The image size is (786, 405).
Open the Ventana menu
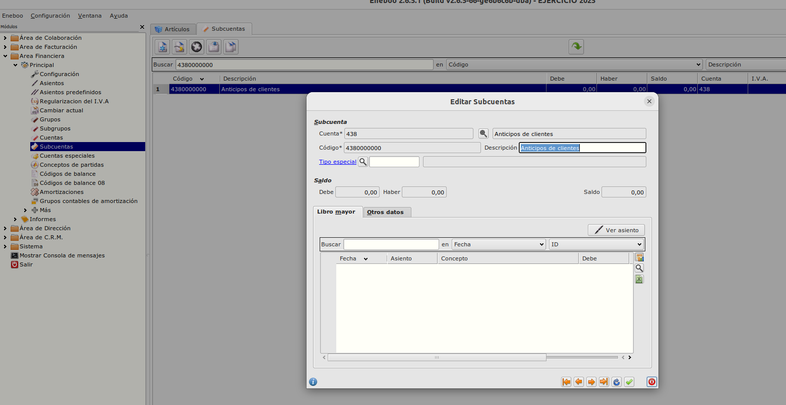click(90, 16)
